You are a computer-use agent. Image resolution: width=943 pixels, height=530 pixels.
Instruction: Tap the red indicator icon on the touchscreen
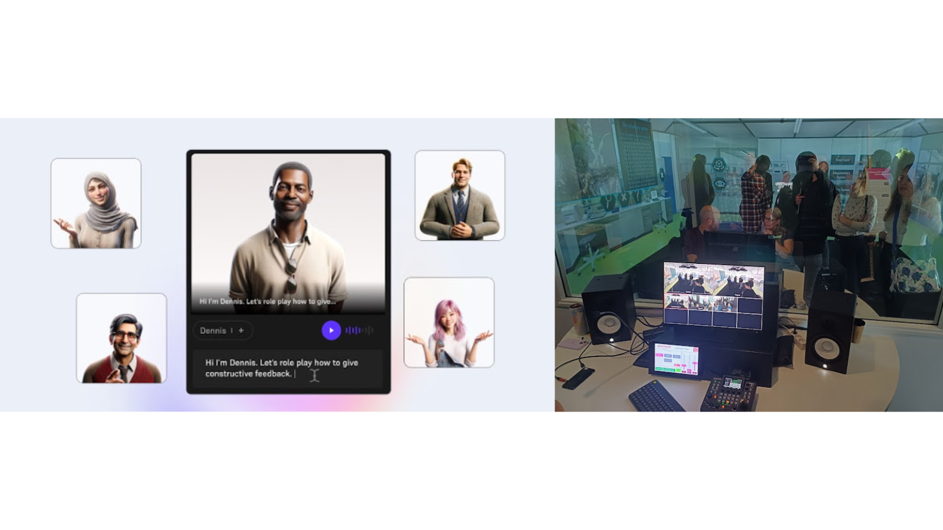coord(677,365)
